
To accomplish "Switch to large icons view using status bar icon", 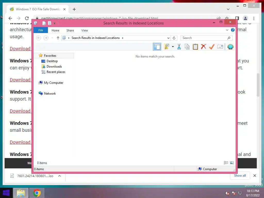I will [x=232, y=162].
